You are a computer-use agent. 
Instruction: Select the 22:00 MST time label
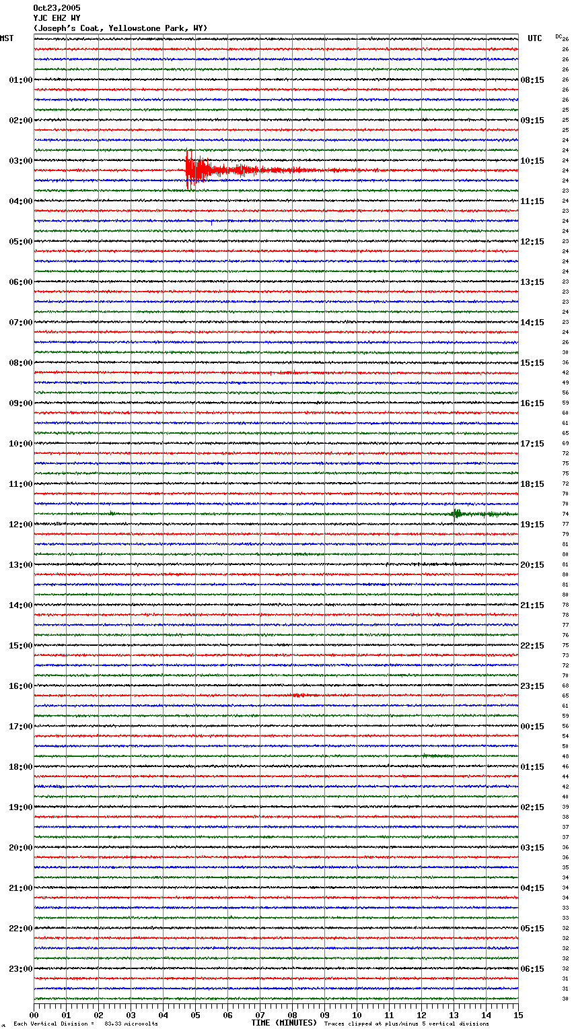click(21, 929)
